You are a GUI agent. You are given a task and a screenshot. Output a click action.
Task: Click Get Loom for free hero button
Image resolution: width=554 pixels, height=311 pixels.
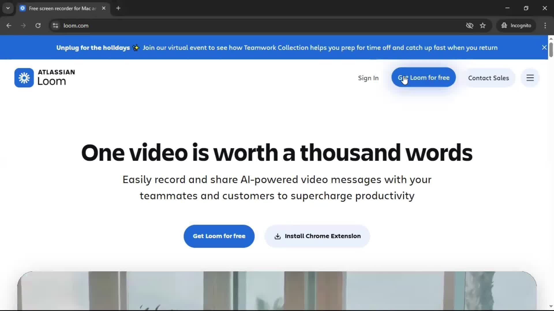[x=219, y=236]
